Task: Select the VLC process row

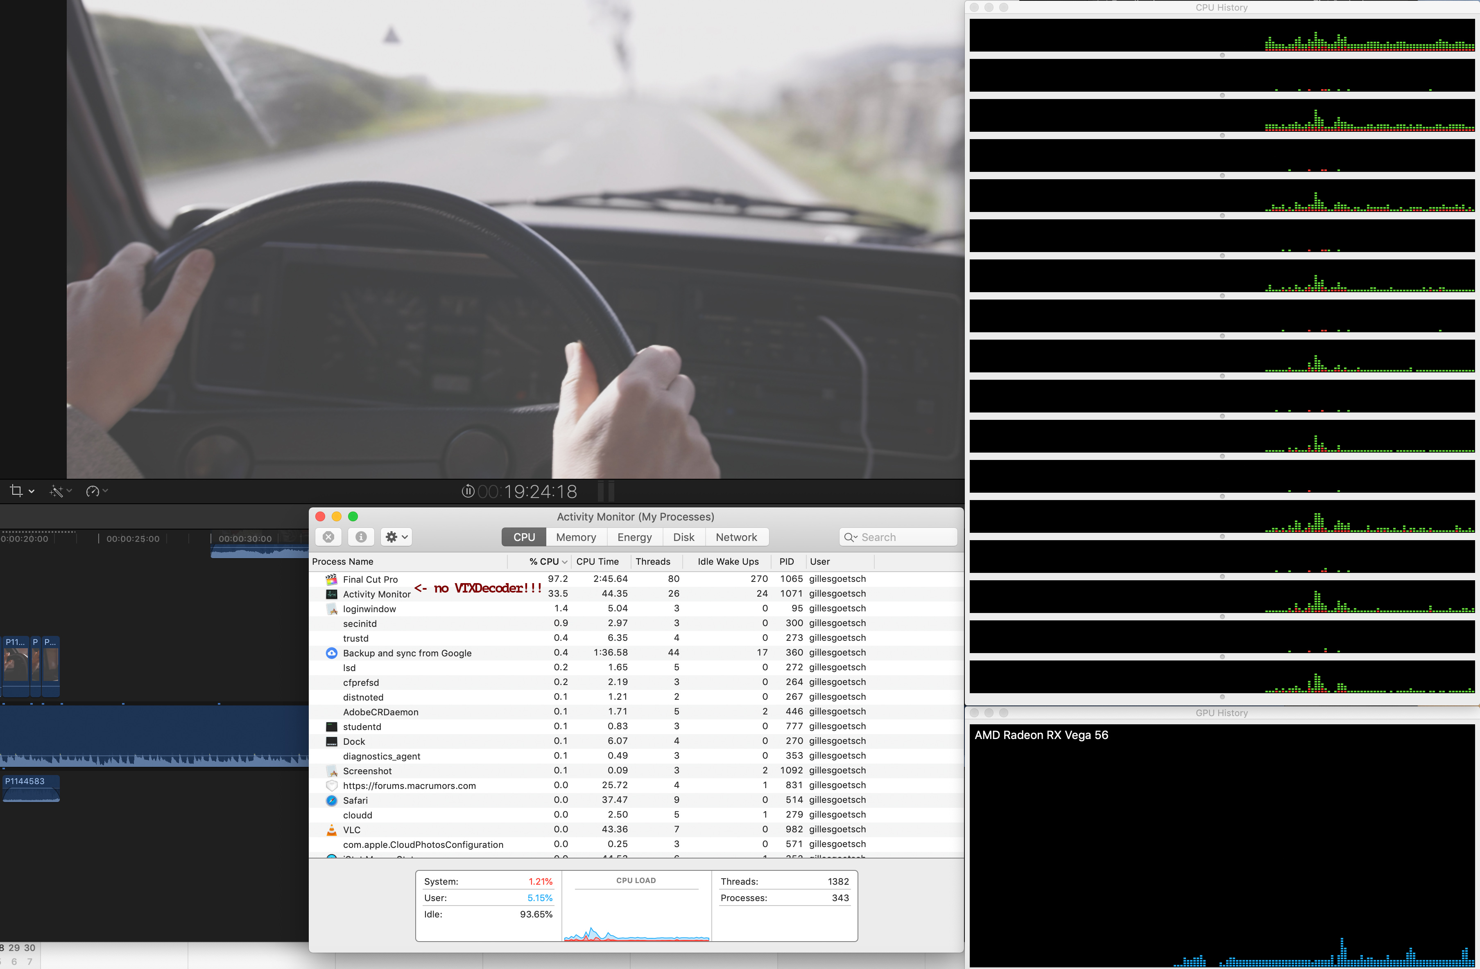Action: 351,830
